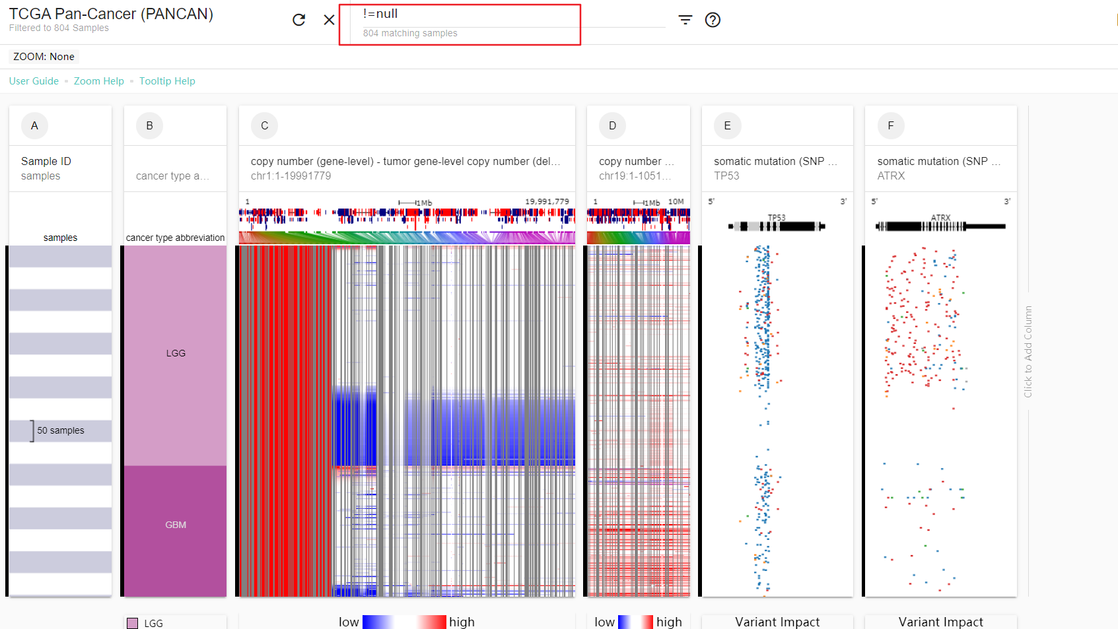Click the ATRX column Variant Impact legend
1118x629 pixels.
(941, 622)
